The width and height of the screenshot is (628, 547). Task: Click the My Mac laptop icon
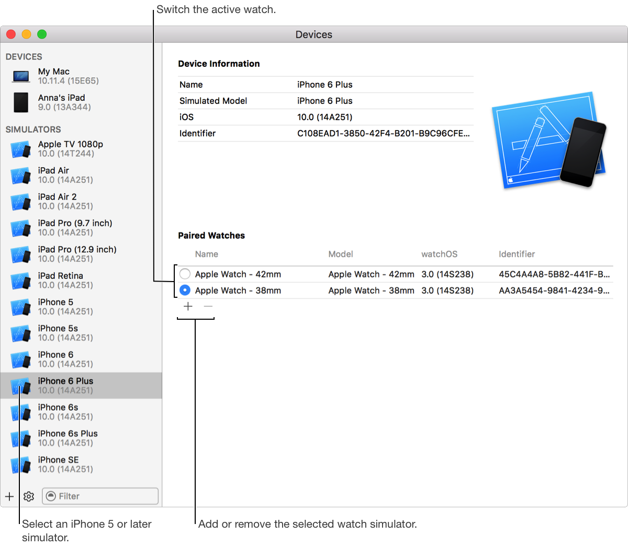(x=21, y=76)
